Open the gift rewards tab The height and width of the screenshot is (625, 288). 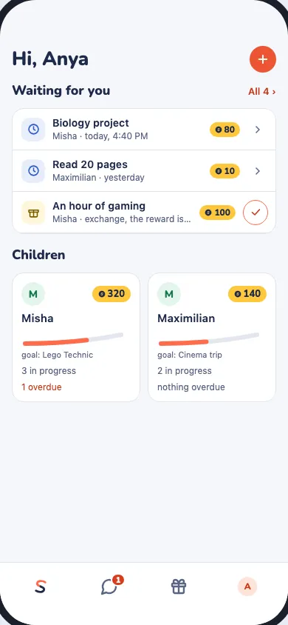[x=179, y=586]
